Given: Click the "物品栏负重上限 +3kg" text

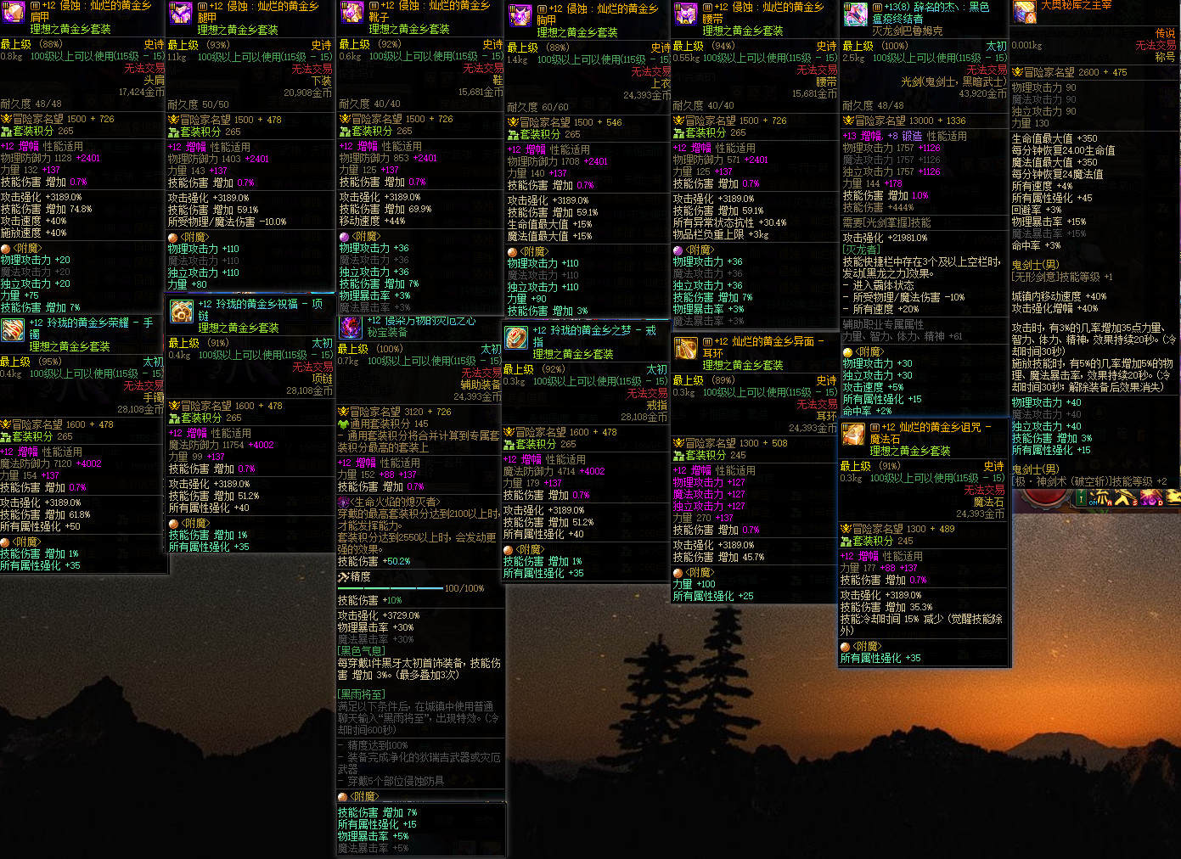Looking at the screenshot, I should (721, 235).
